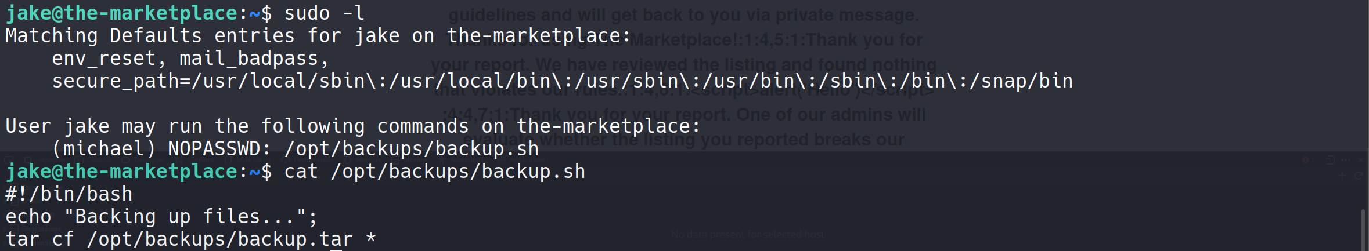Click the storage refresh icon
1369x251 pixels.
point(1358,176)
